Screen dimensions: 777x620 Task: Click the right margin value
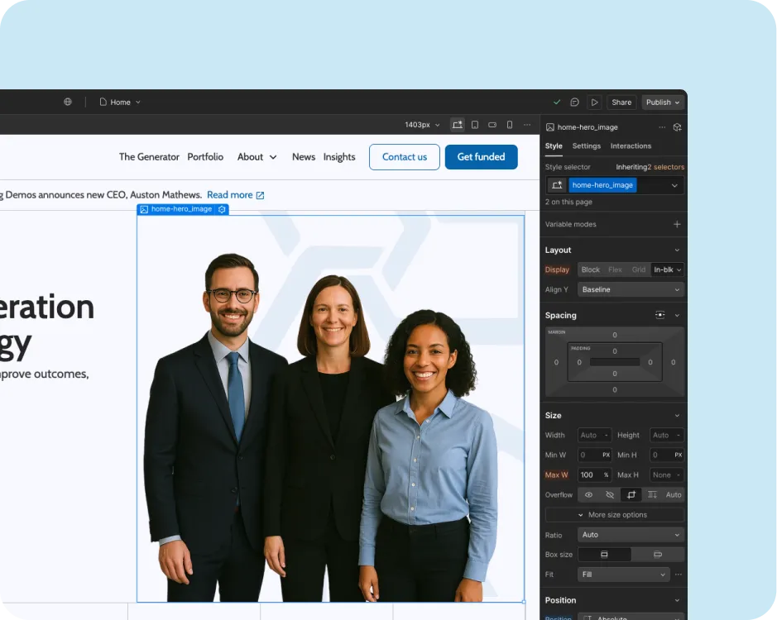coord(673,362)
